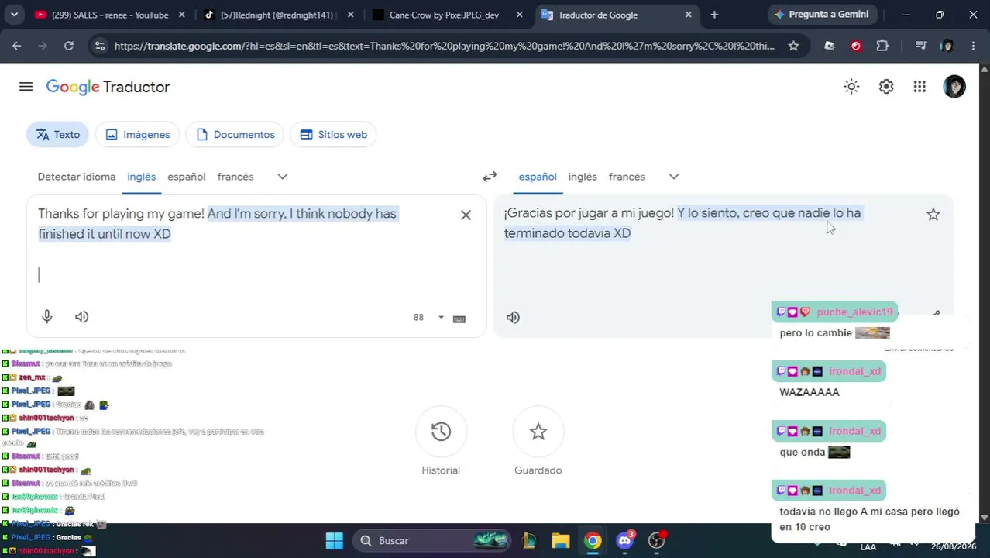This screenshot has height=558, width=990.
Task: Close the Traductor de Google tab
Action: [x=689, y=15]
